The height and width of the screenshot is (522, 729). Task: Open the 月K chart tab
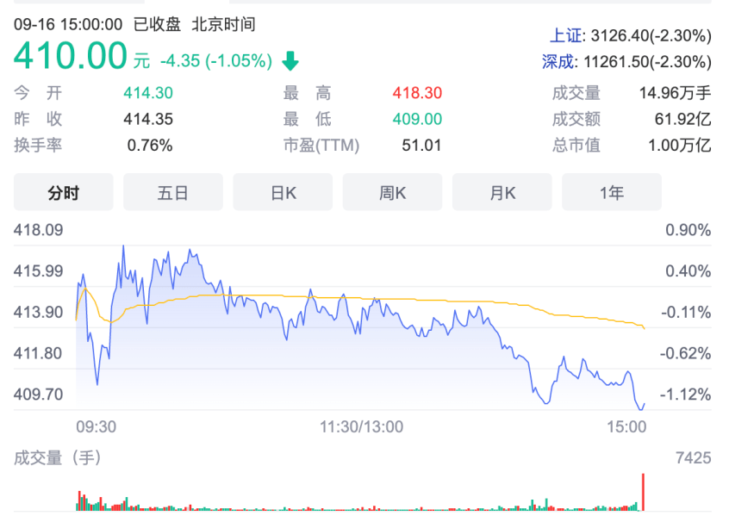click(x=502, y=192)
